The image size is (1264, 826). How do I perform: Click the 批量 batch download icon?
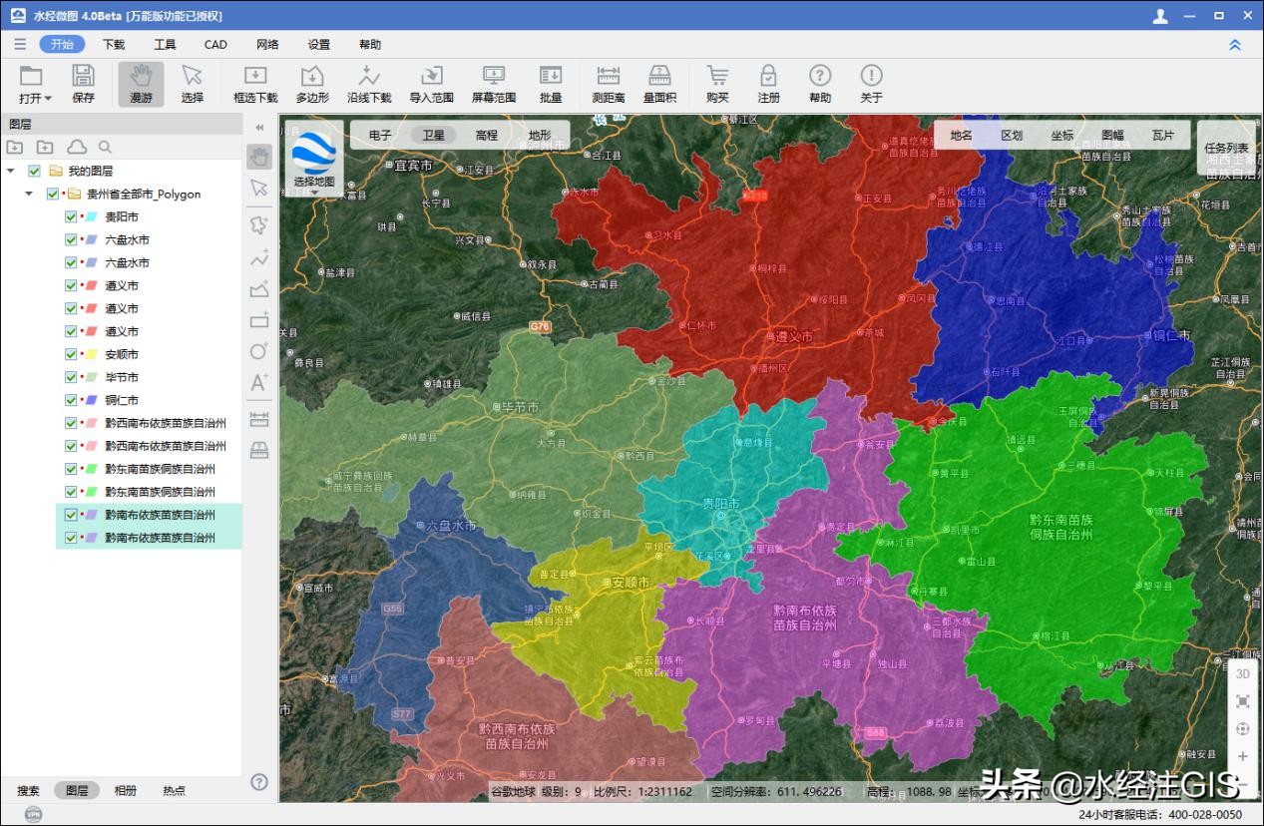(550, 77)
